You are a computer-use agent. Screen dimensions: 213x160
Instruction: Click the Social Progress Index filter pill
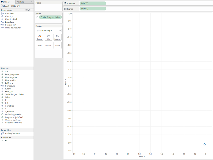pyautogui.click(x=50, y=17)
